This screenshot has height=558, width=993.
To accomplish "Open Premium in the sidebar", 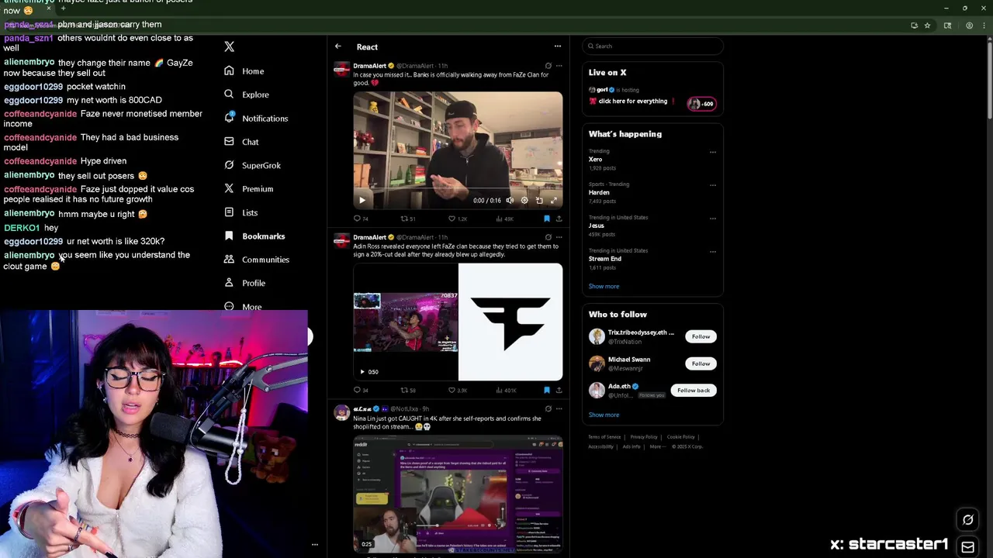I will tap(248, 189).
